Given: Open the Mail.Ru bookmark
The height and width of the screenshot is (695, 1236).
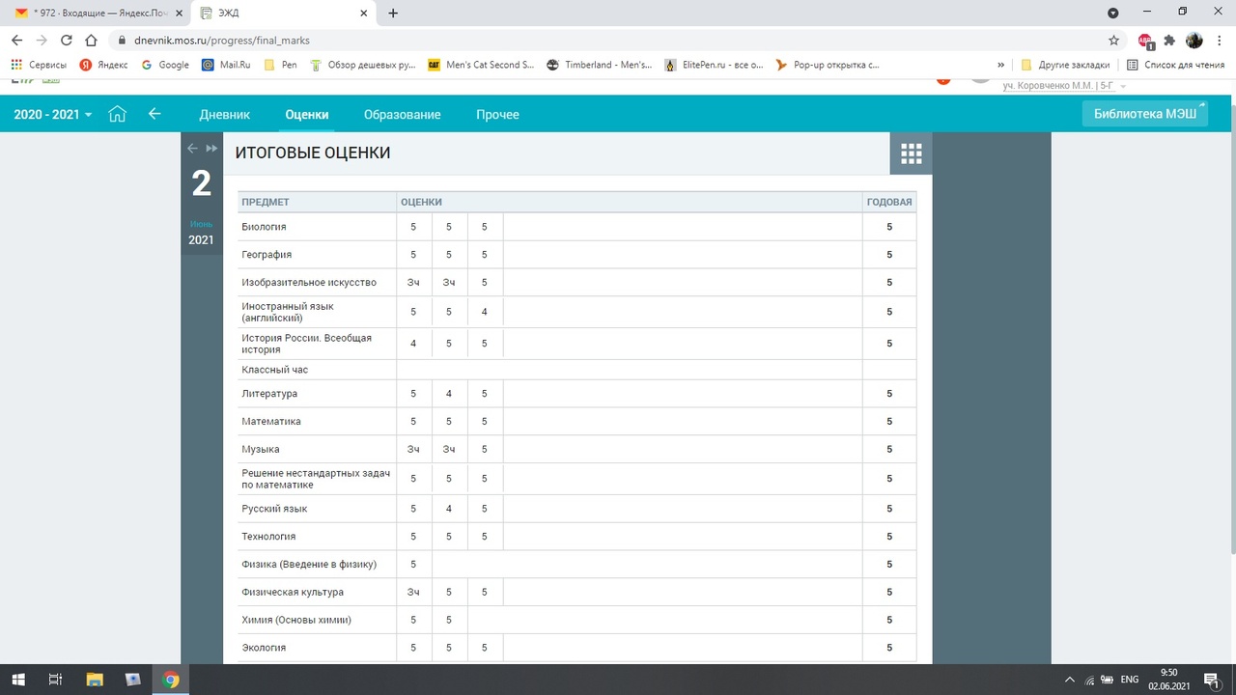Looking at the screenshot, I should pyautogui.click(x=226, y=65).
